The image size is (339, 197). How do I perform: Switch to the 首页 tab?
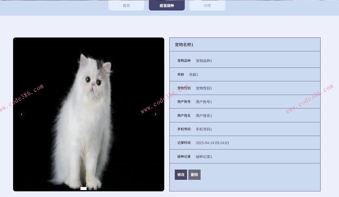126,5
